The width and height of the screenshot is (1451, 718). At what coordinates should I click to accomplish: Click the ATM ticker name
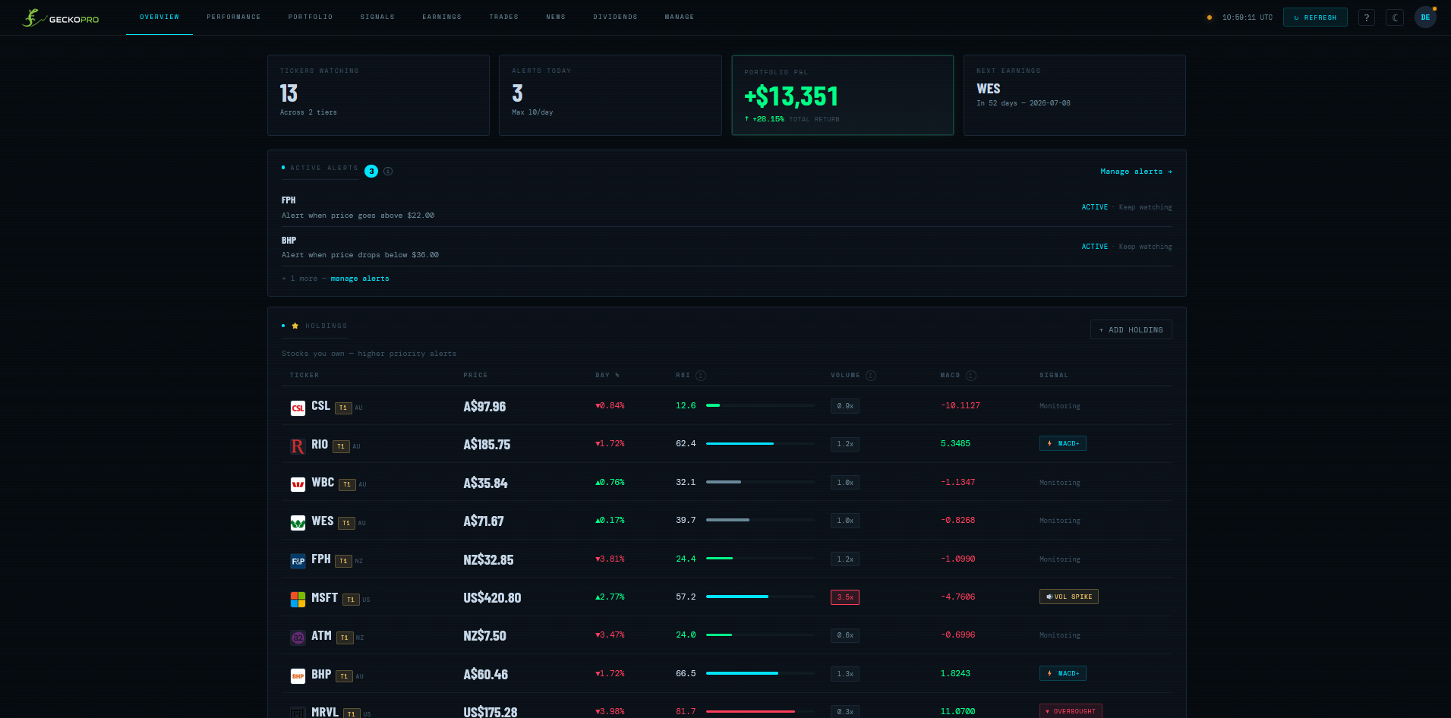point(321,636)
